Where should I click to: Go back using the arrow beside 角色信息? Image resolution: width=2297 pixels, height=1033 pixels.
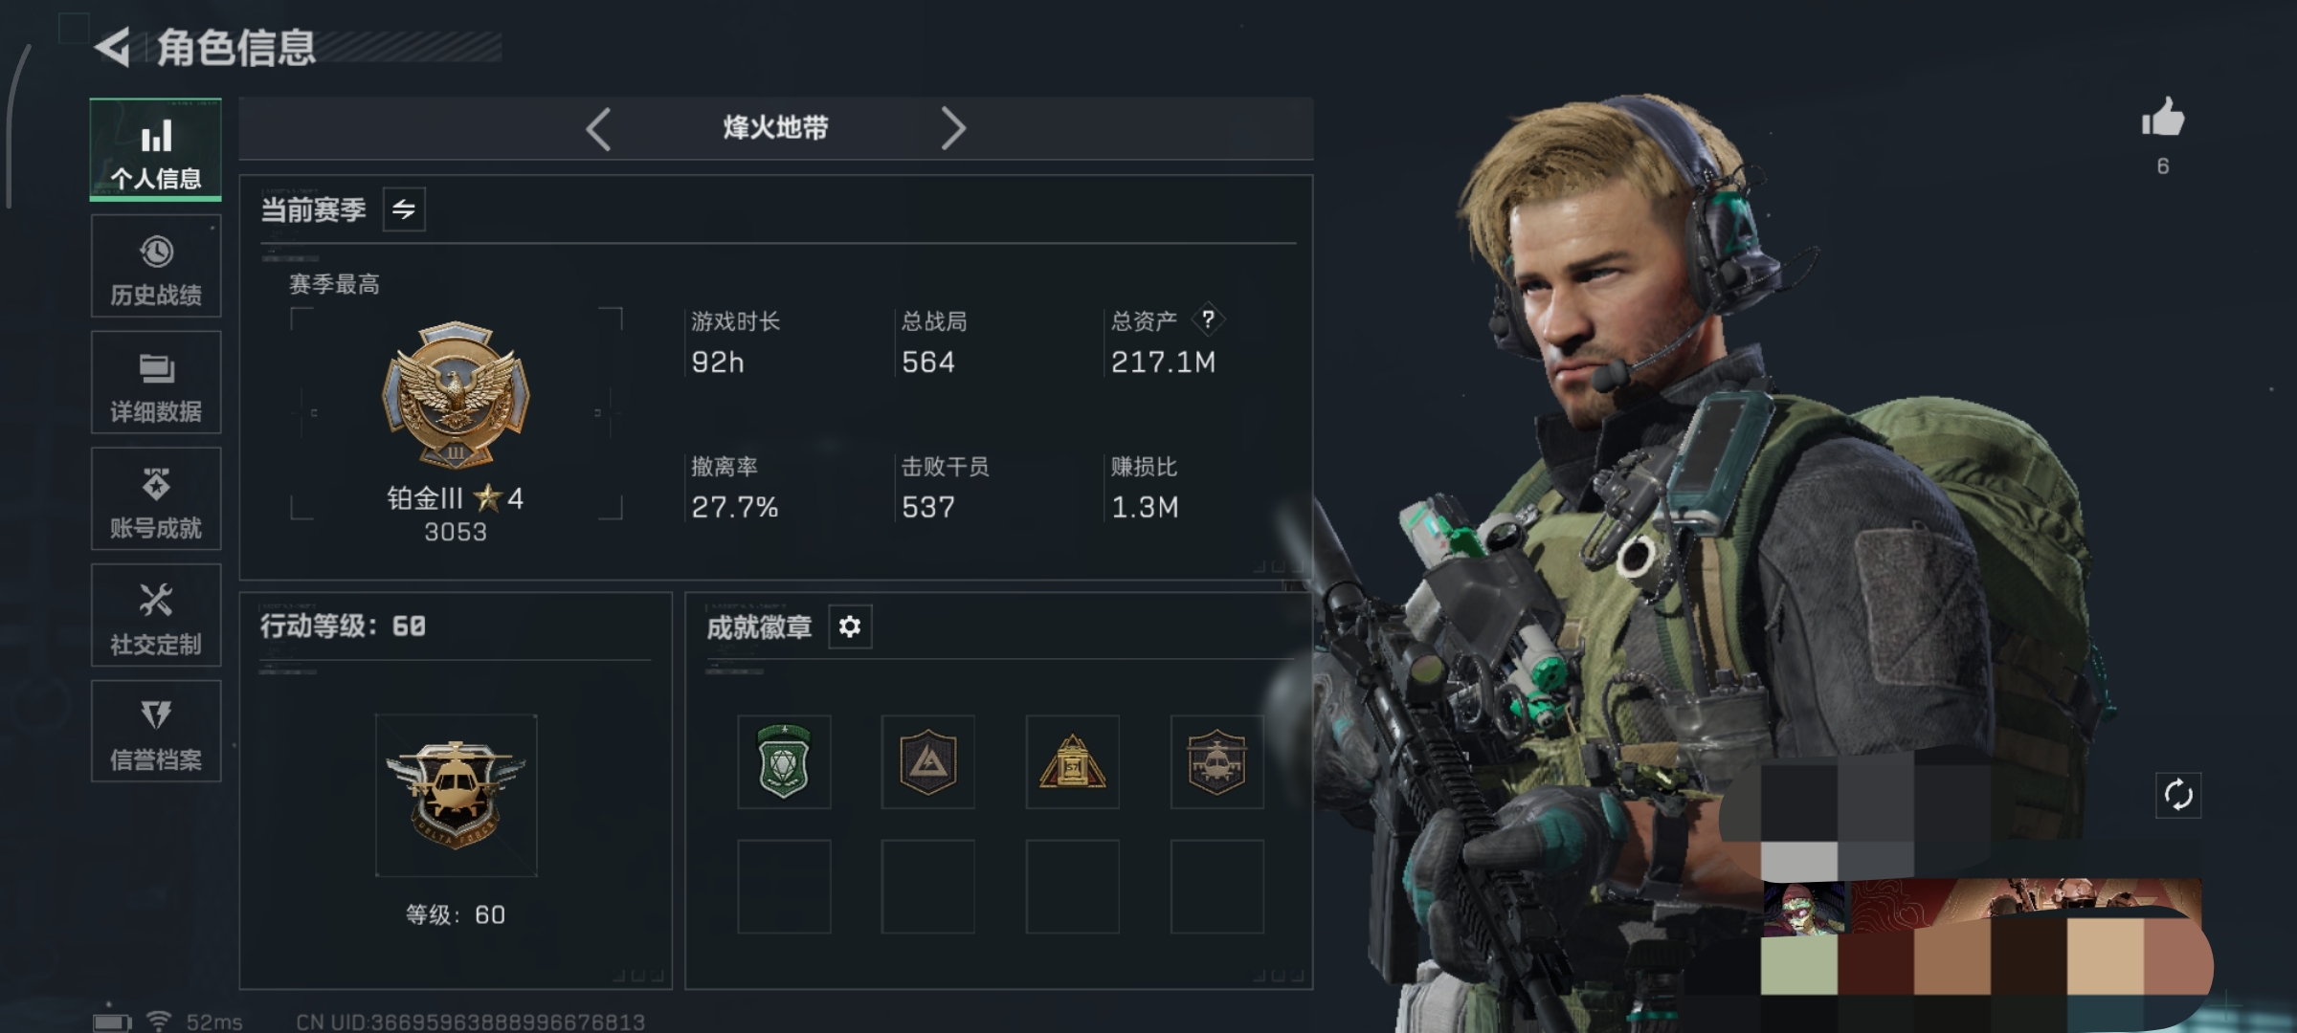pyautogui.click(x=112, y=47)
